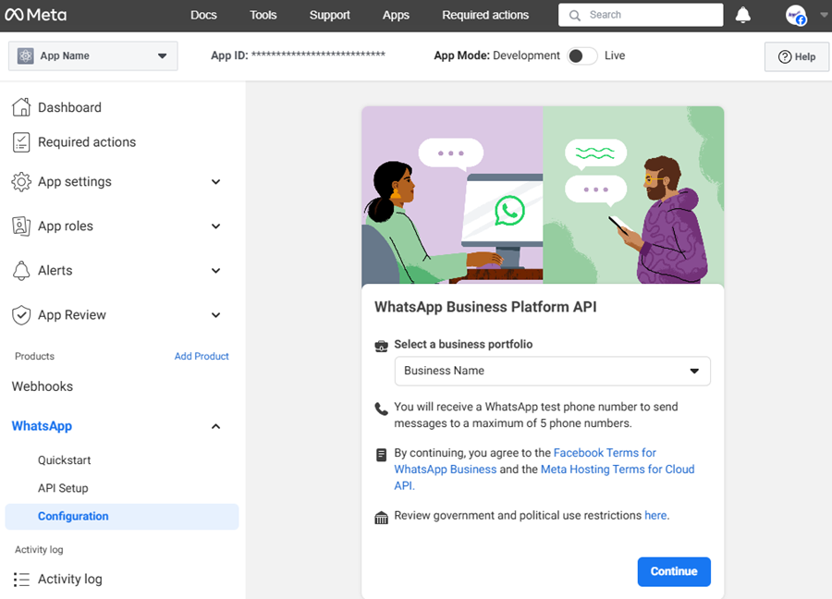This screenshot has height=599, width=832.
Task: Click the 'WhatsApp Business Platform API' heading
Action: [485, 307]
